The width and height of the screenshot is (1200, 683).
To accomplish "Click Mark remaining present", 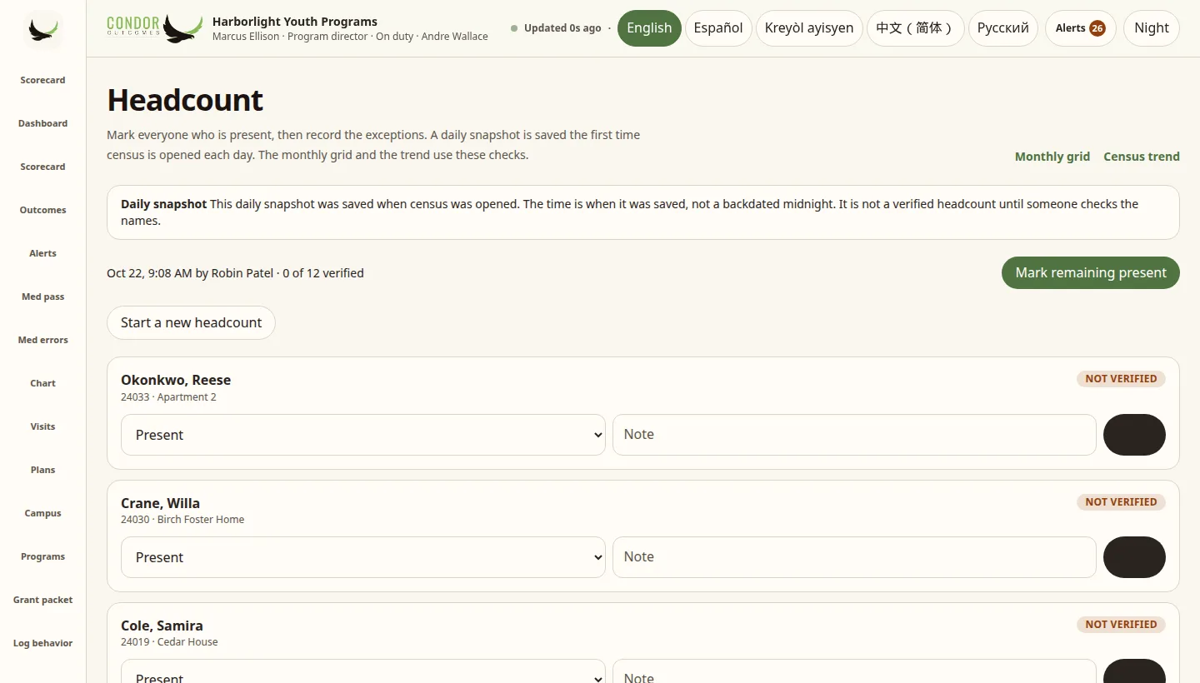I will tap(1091, 273).
